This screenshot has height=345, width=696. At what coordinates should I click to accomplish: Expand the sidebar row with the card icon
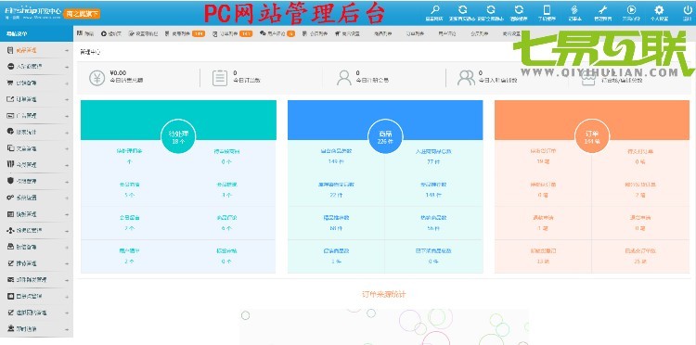click(x=36, y=280)
